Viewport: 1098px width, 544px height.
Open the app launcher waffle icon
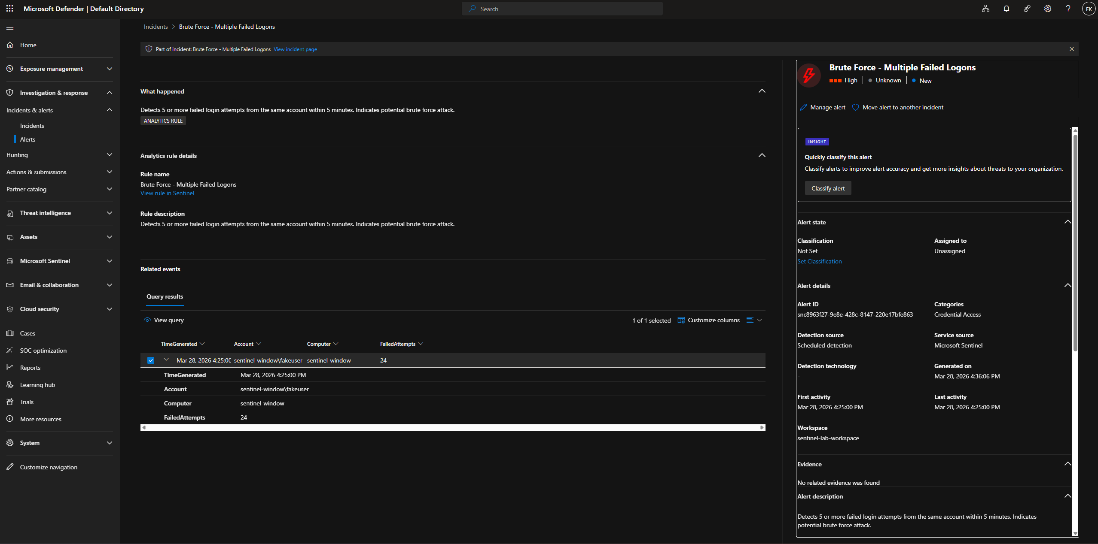[9, 9]
